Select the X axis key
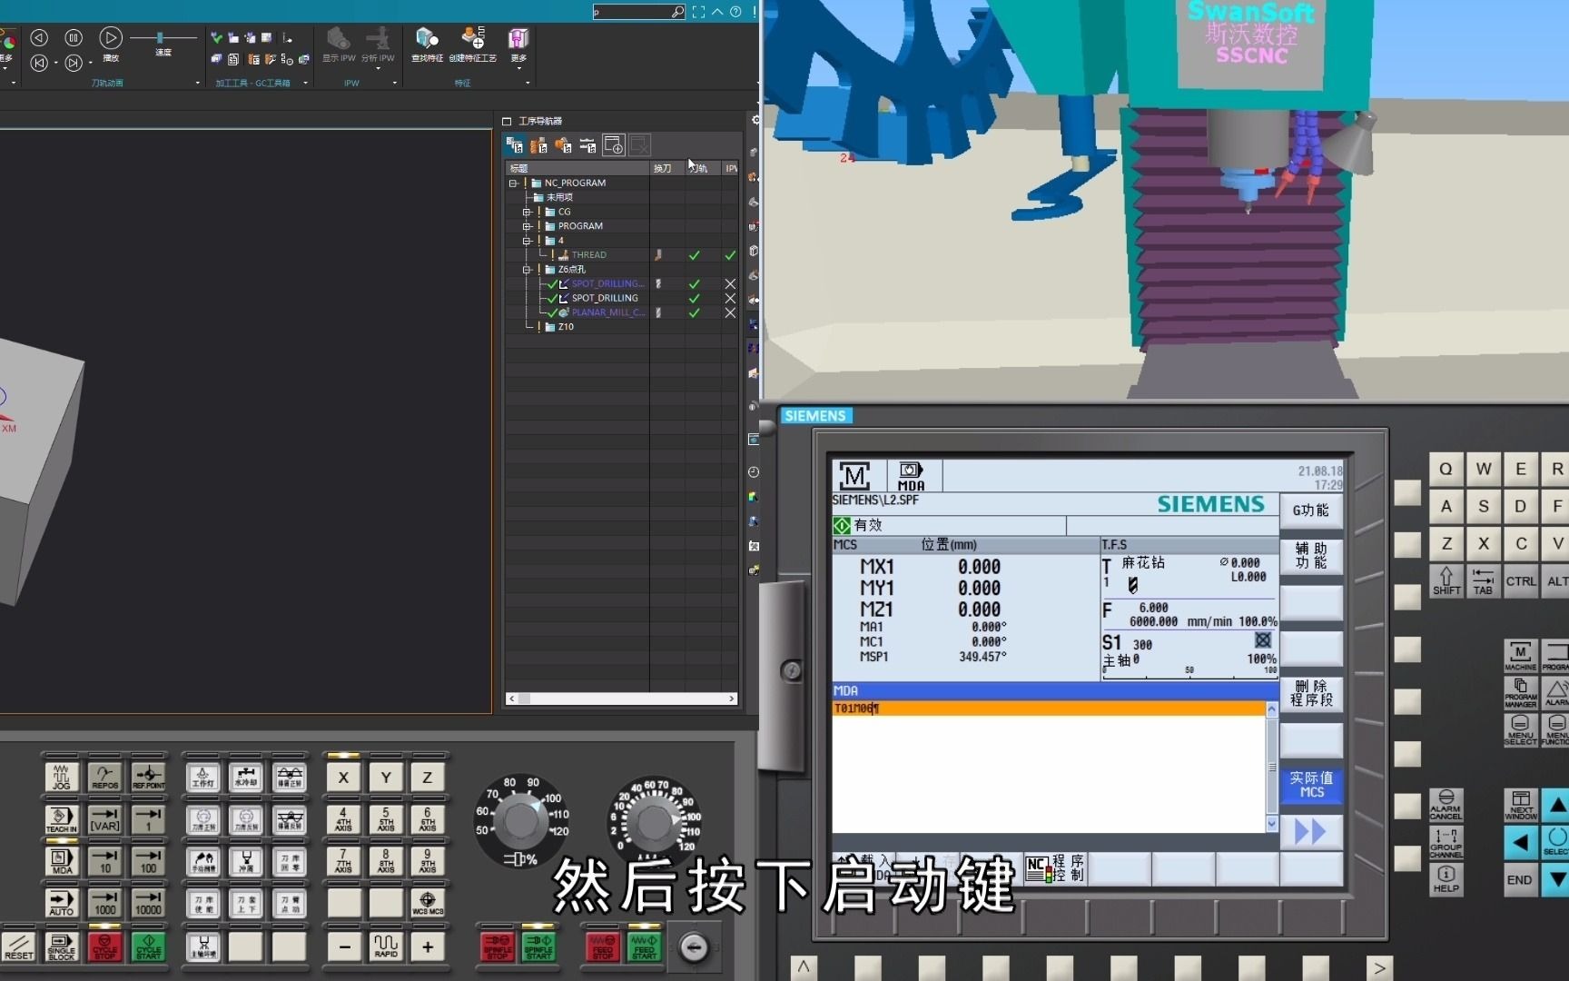 click(x=343, y=777)
